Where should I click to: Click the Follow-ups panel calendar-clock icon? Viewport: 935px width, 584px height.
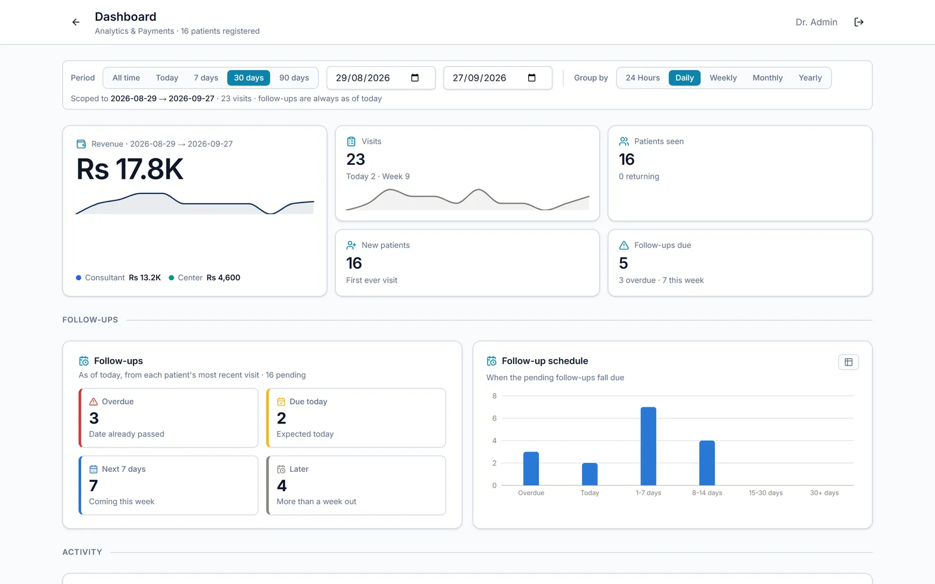84,361
